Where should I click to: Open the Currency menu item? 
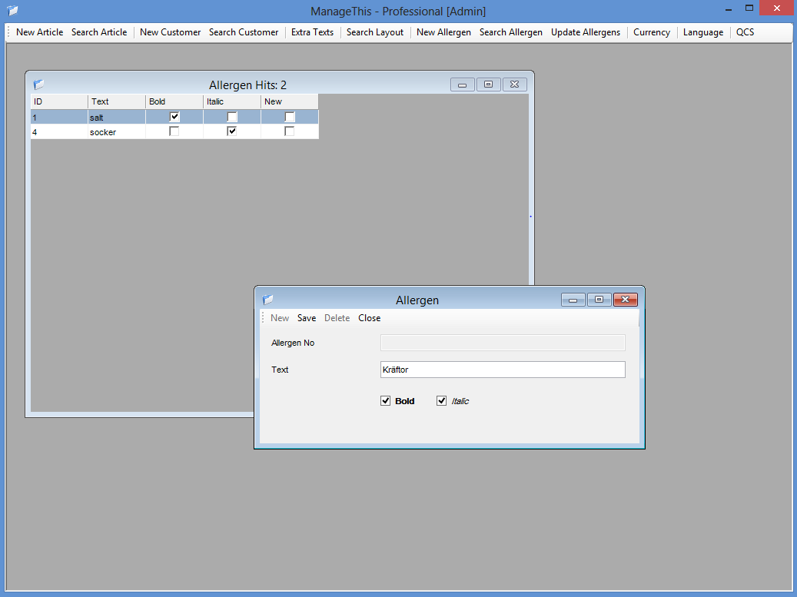(x=651, y=32)
